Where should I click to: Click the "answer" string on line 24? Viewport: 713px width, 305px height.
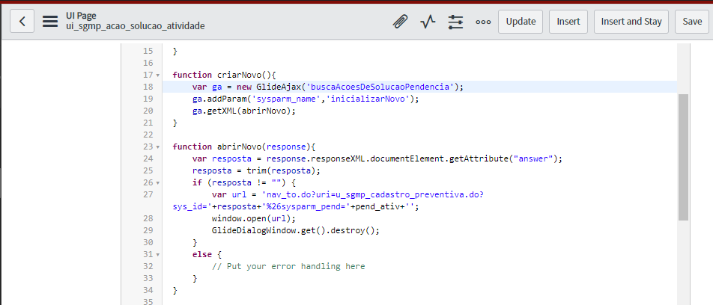click(x=533, y=158)
